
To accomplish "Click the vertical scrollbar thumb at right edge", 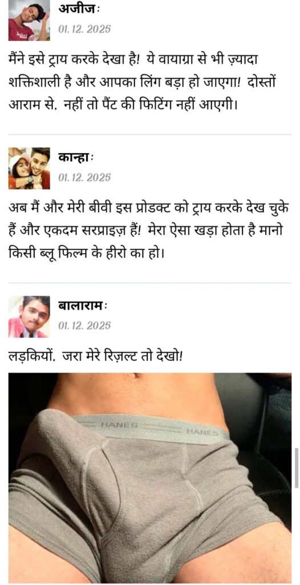I will point(297,468).
